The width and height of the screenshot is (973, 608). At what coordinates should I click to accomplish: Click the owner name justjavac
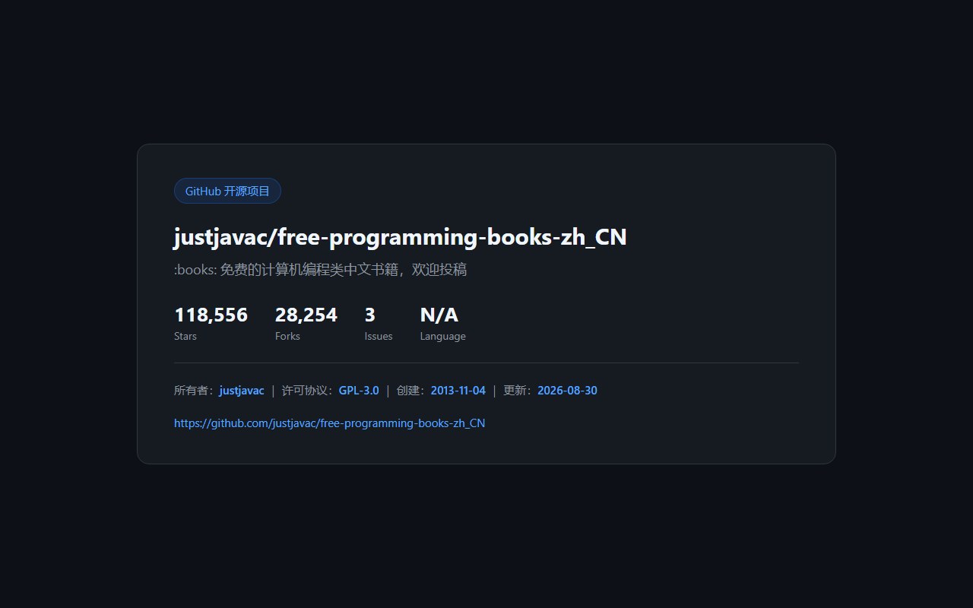[242, 391]
